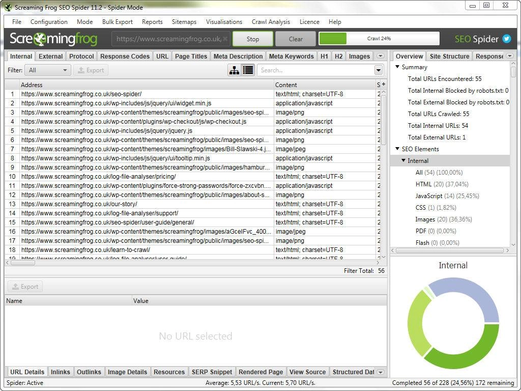Collapse the Internal tree node
Image resolution: width=521 pixels, height=391 pixels.
pos(403,160)
